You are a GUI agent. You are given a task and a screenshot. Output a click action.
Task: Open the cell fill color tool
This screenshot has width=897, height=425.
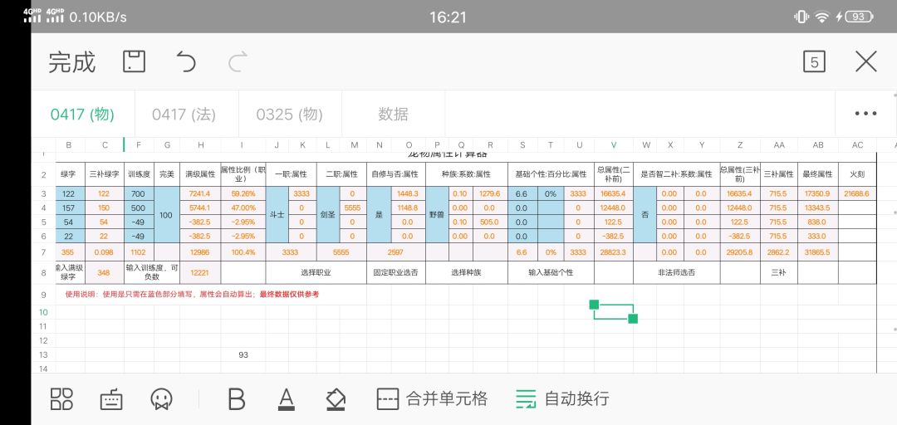pos(336,398)
